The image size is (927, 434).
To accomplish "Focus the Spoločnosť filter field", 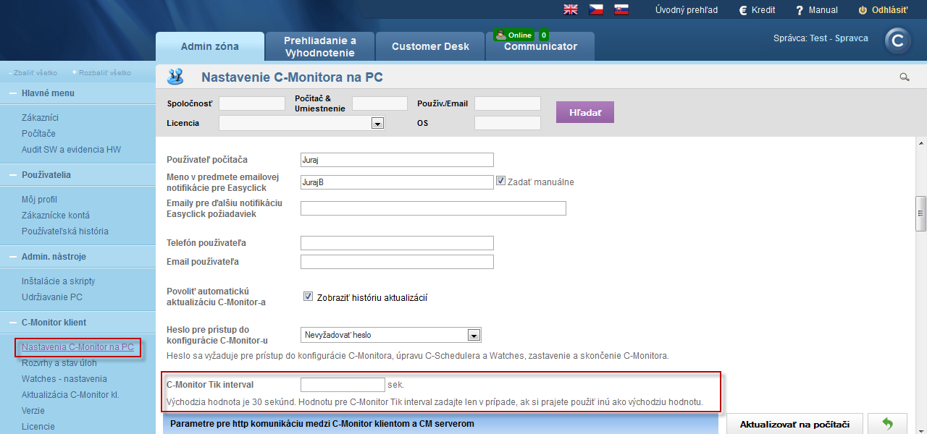I will pyautogui.click(x=252, y=103).
